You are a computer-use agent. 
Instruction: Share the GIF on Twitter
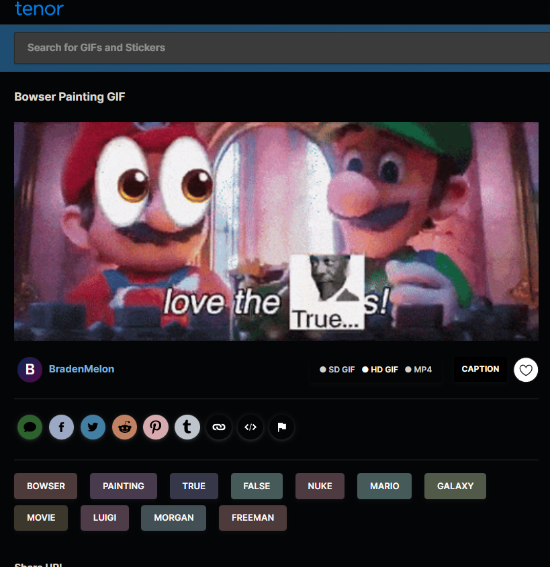[93, 427]
